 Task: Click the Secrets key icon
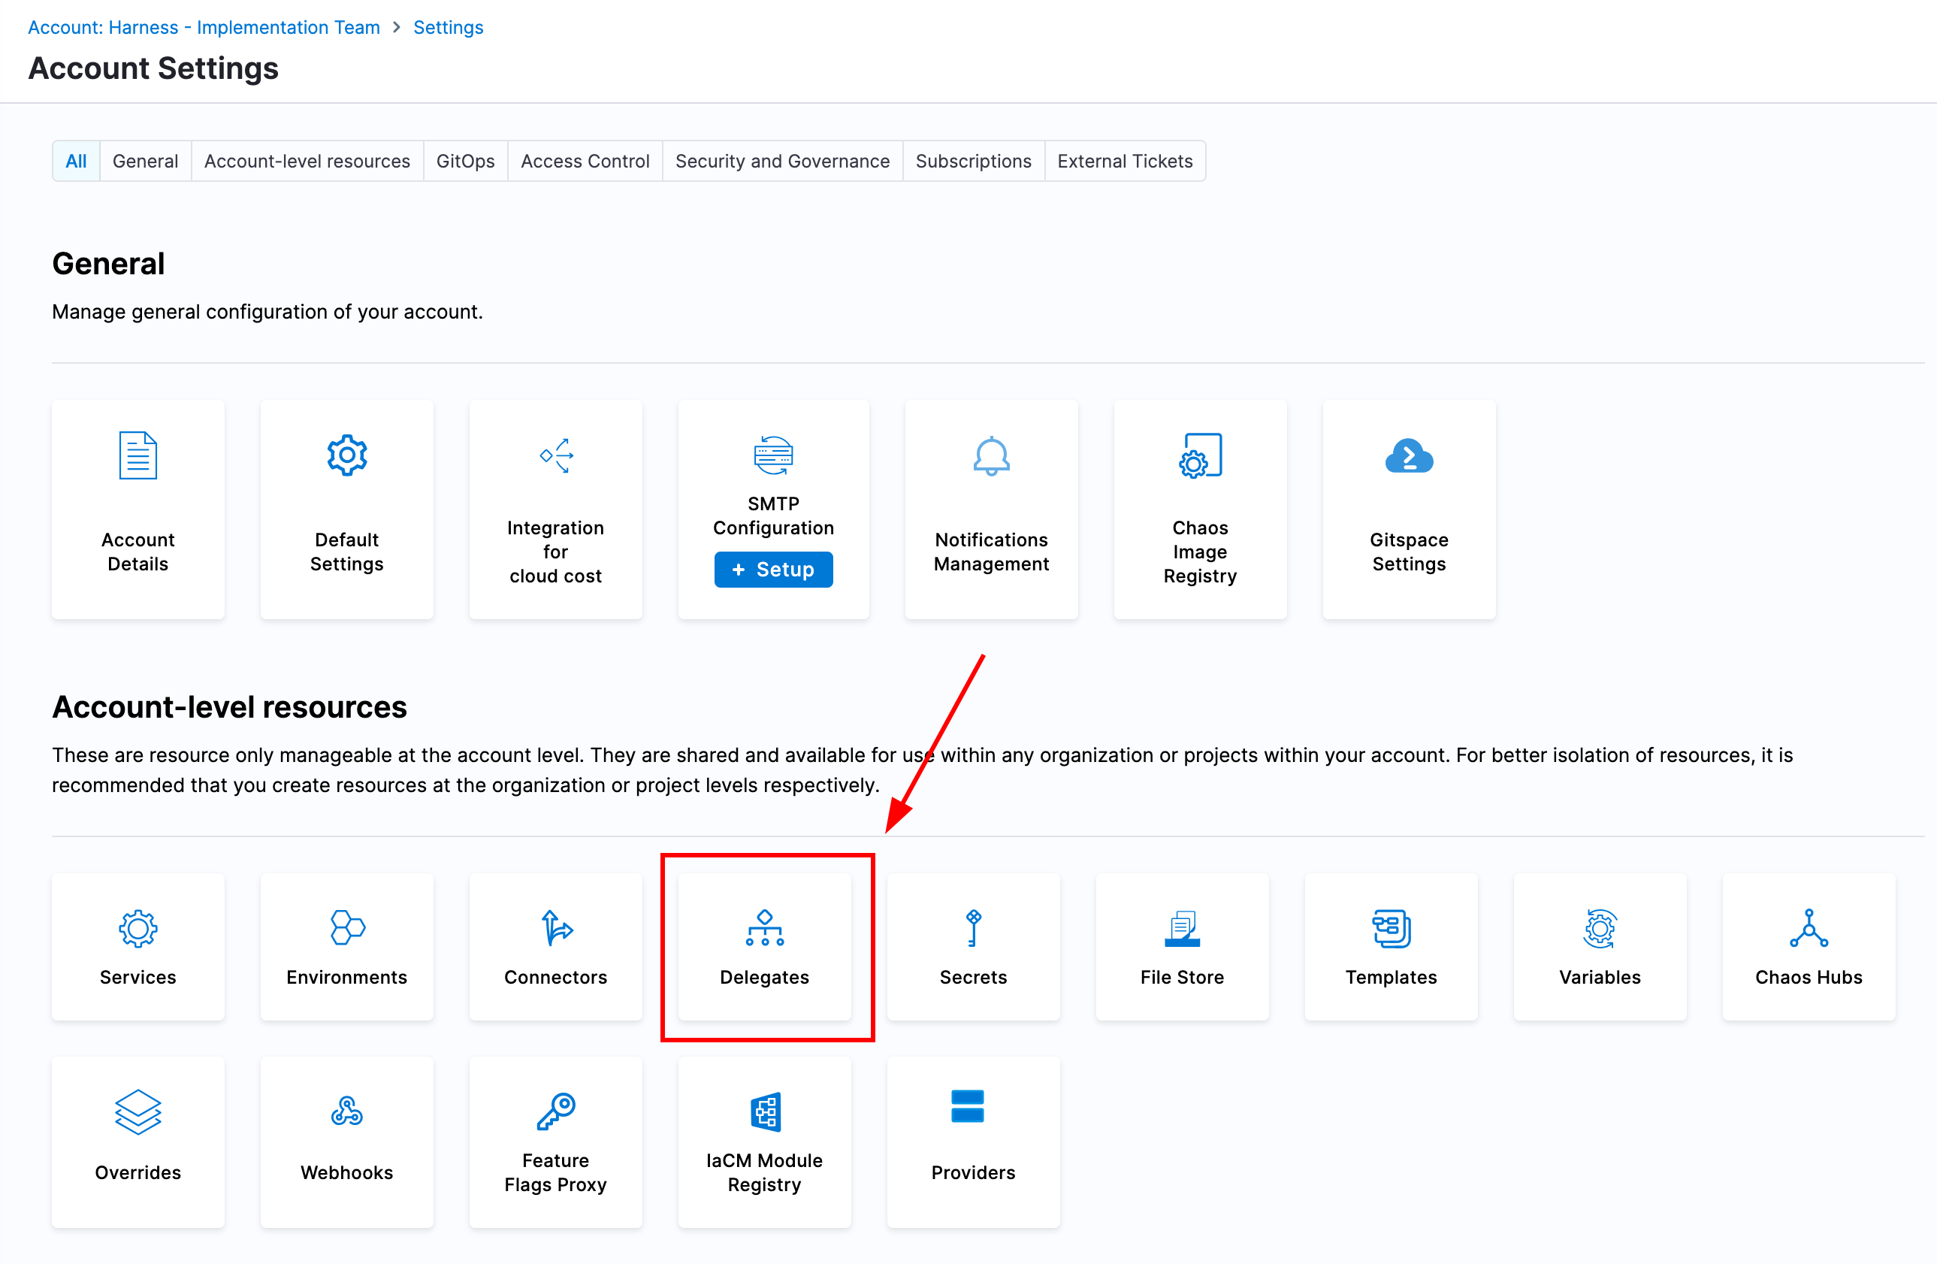(973, 928)
